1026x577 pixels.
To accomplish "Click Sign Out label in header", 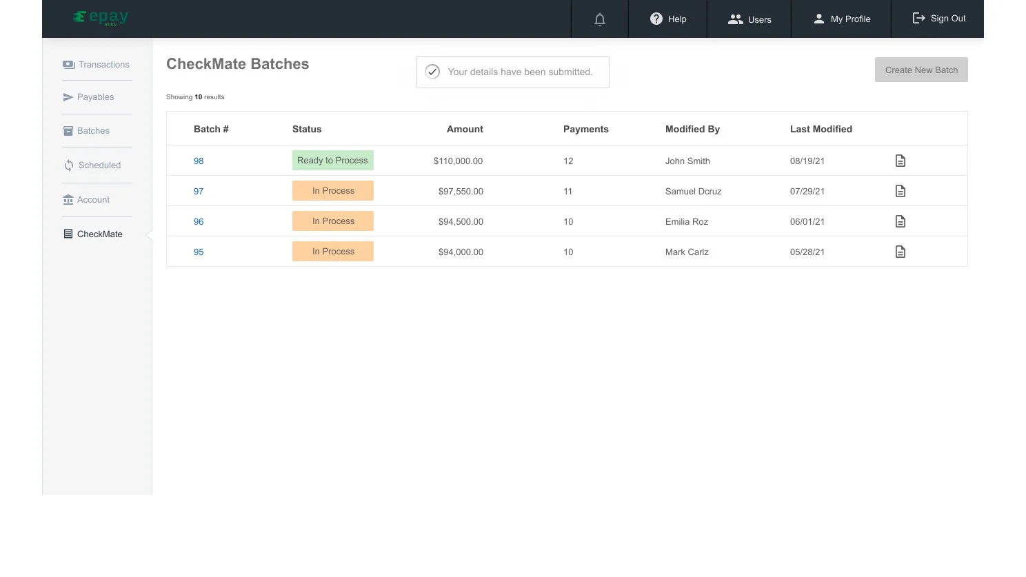I will (x=948, y=19).
